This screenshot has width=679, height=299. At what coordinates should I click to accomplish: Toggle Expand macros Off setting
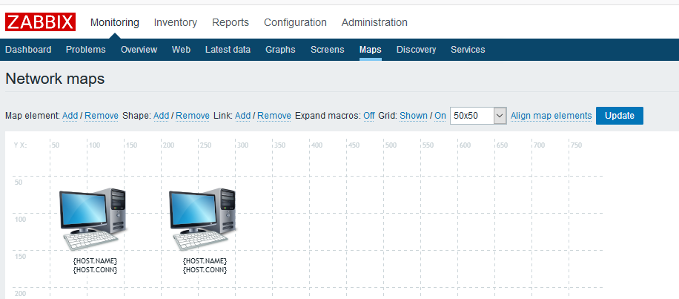[369, 116]
